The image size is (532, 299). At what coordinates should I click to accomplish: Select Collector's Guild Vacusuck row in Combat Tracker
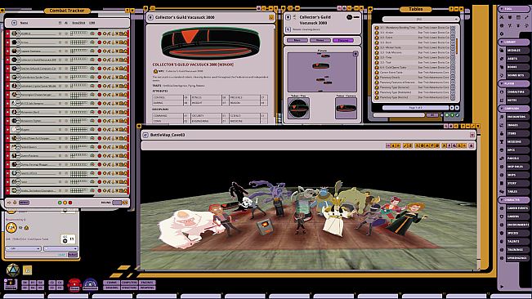pos(67,60)
